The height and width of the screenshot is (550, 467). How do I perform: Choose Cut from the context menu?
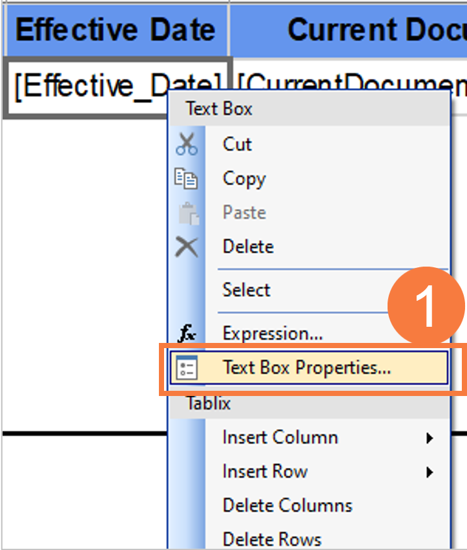click(237, 144)
